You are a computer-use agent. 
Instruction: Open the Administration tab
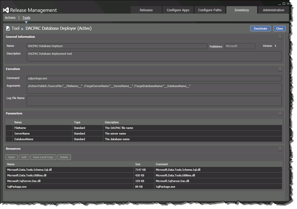(x=273, y=10)
